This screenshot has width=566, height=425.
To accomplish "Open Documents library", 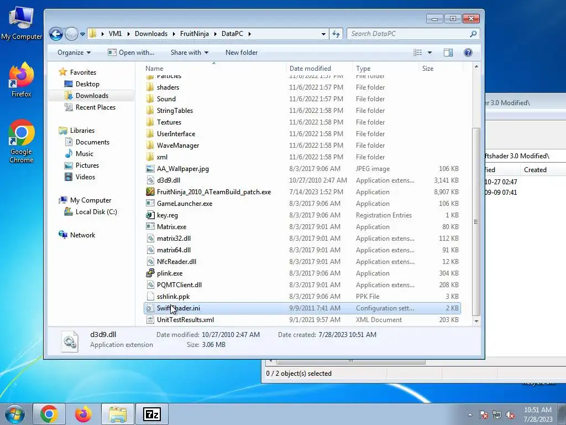I will [92, 142].
